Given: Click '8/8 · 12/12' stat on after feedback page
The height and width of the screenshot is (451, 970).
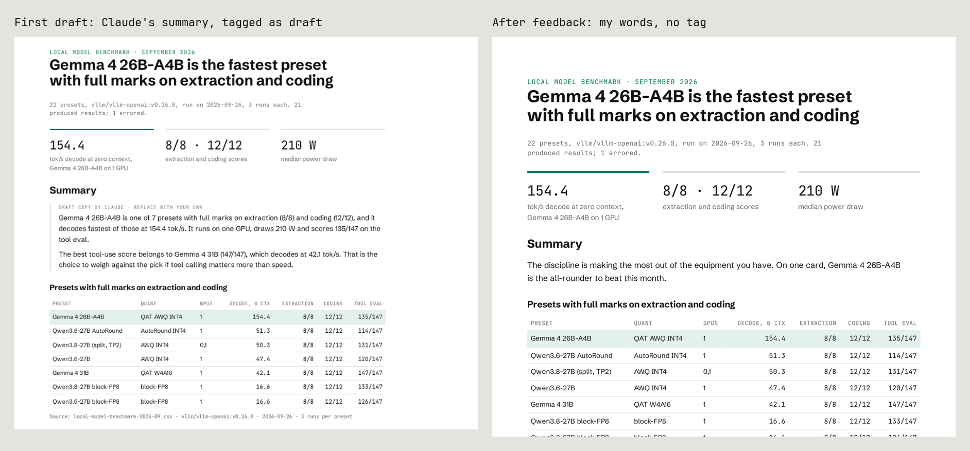Looking at the screenshot, I should point(707,191).
